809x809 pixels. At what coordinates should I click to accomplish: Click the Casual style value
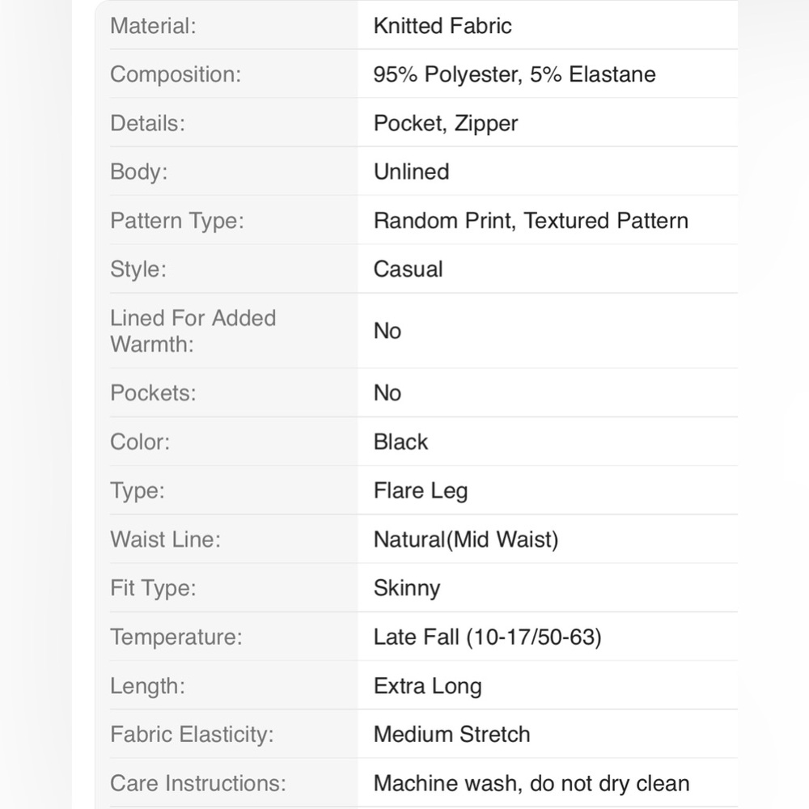(408, 269)
